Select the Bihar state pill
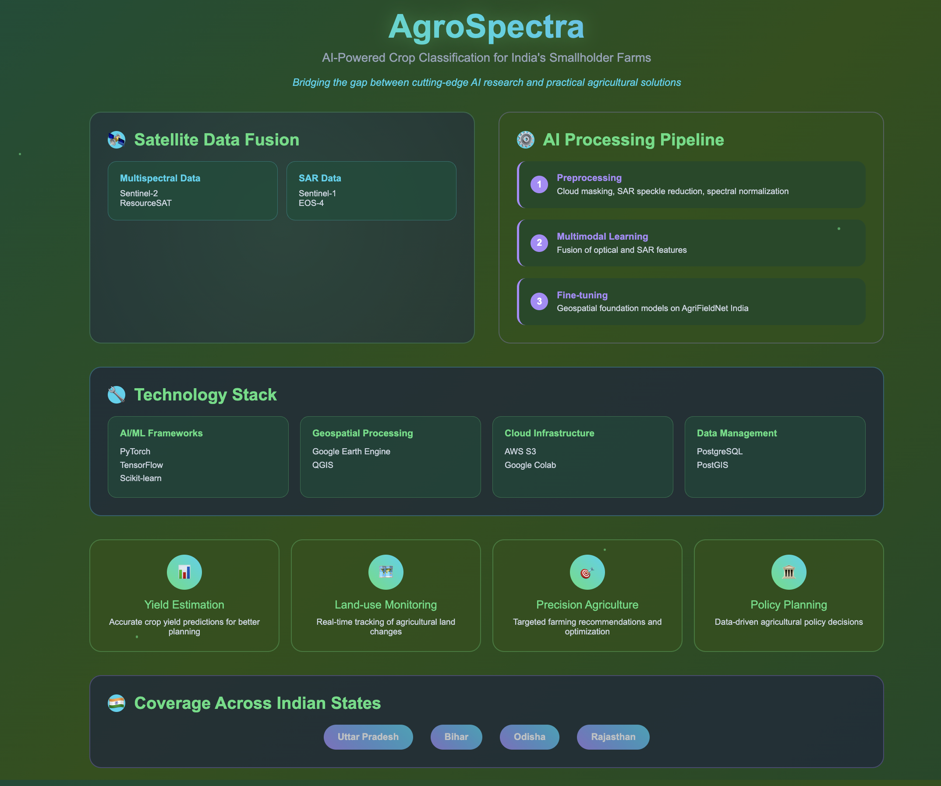The height and width of the screenshot is (786, 941). (x=456, y=737)
